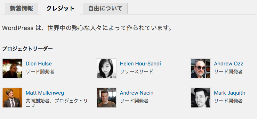Click the プロジェクトリーダー section heading

pos(28,49)
